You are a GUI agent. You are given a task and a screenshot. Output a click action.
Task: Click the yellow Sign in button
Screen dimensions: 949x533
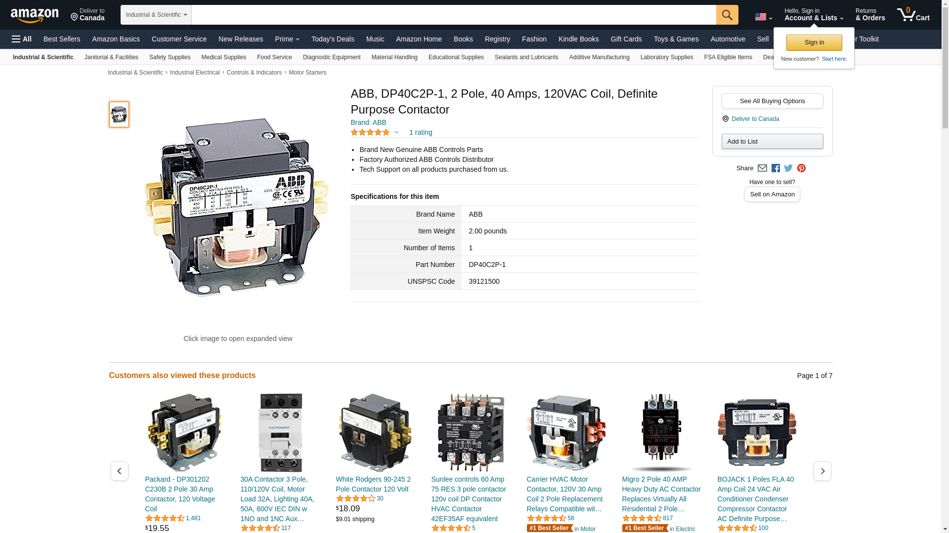click(x=814, y=42)
